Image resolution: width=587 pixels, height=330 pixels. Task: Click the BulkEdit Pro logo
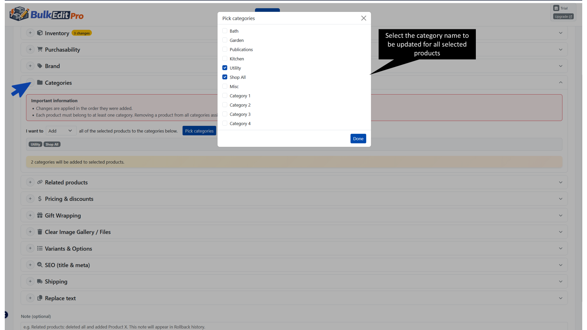pos(46,15)
